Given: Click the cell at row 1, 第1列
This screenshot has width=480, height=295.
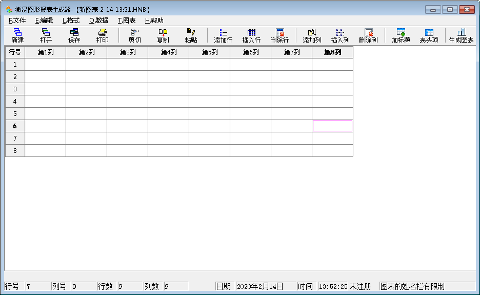Looking at the screenshot, I should (45, 65).
